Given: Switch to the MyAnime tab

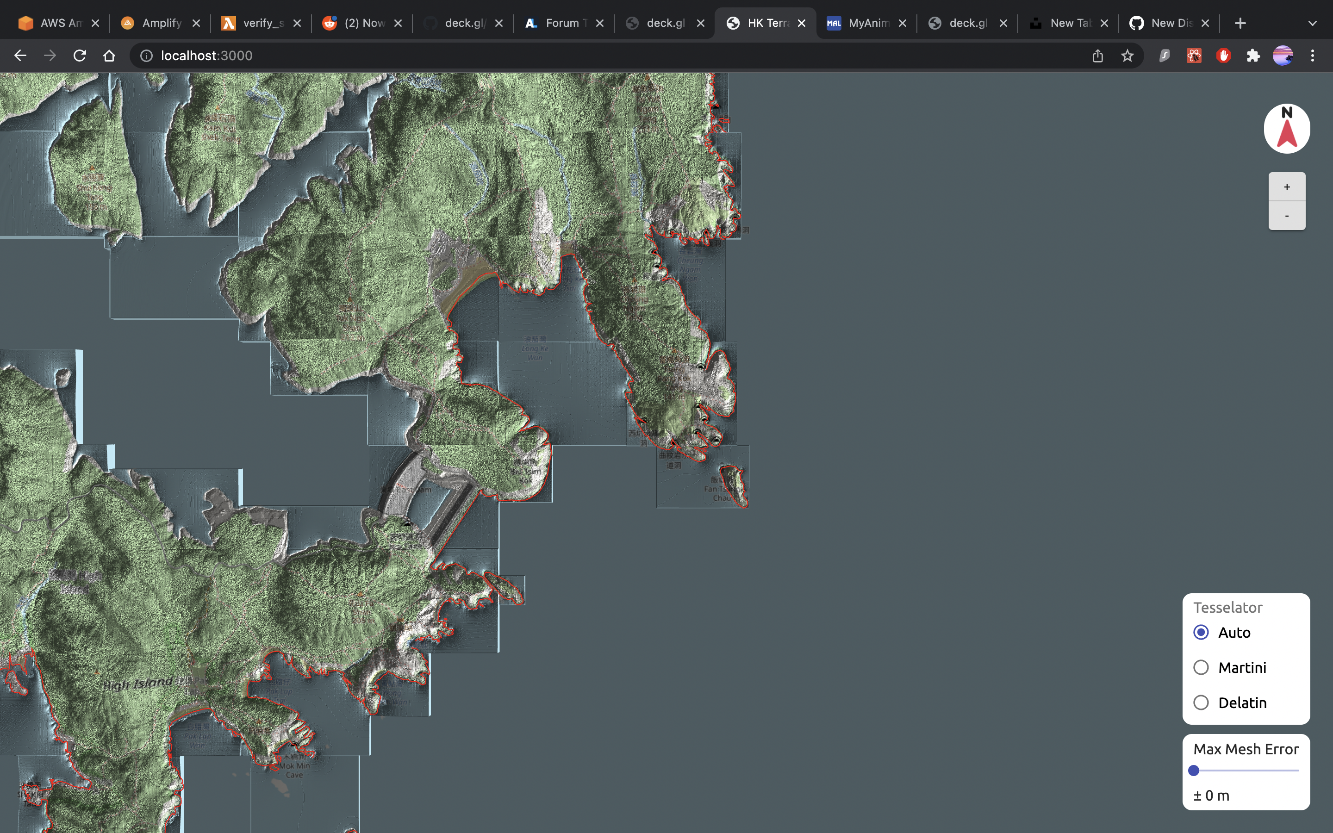Looking at the screenshot, I should [x=866, y=23].
